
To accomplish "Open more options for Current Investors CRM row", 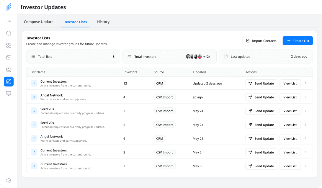I will (306, 83).
